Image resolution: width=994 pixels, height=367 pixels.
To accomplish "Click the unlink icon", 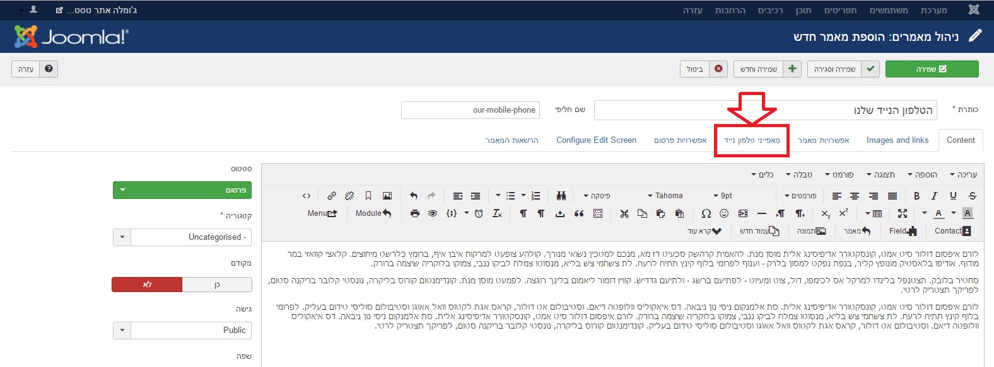I will pyautogui.click(x=349, y=196).
